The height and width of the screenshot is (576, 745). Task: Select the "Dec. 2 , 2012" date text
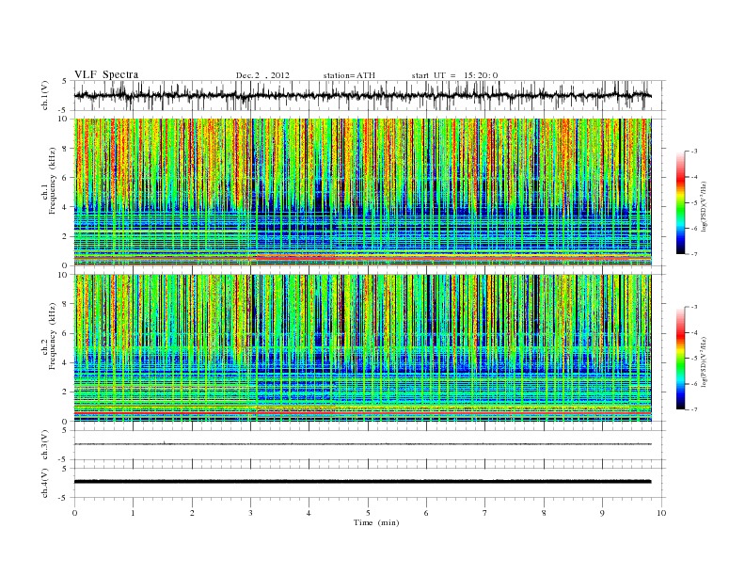262,75
